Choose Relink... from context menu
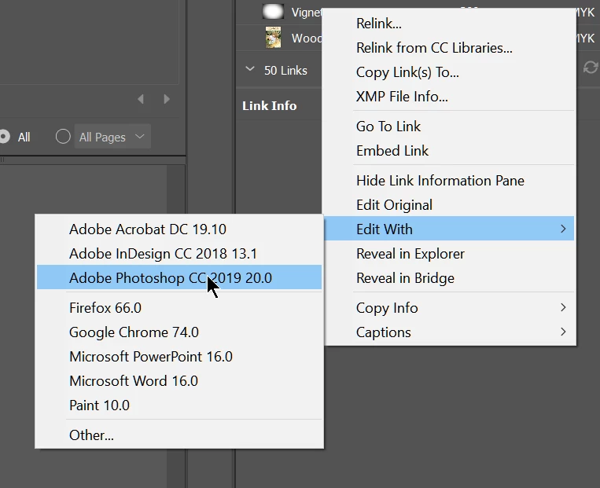Viewport: 600px width, 488px height. [449, 24]
